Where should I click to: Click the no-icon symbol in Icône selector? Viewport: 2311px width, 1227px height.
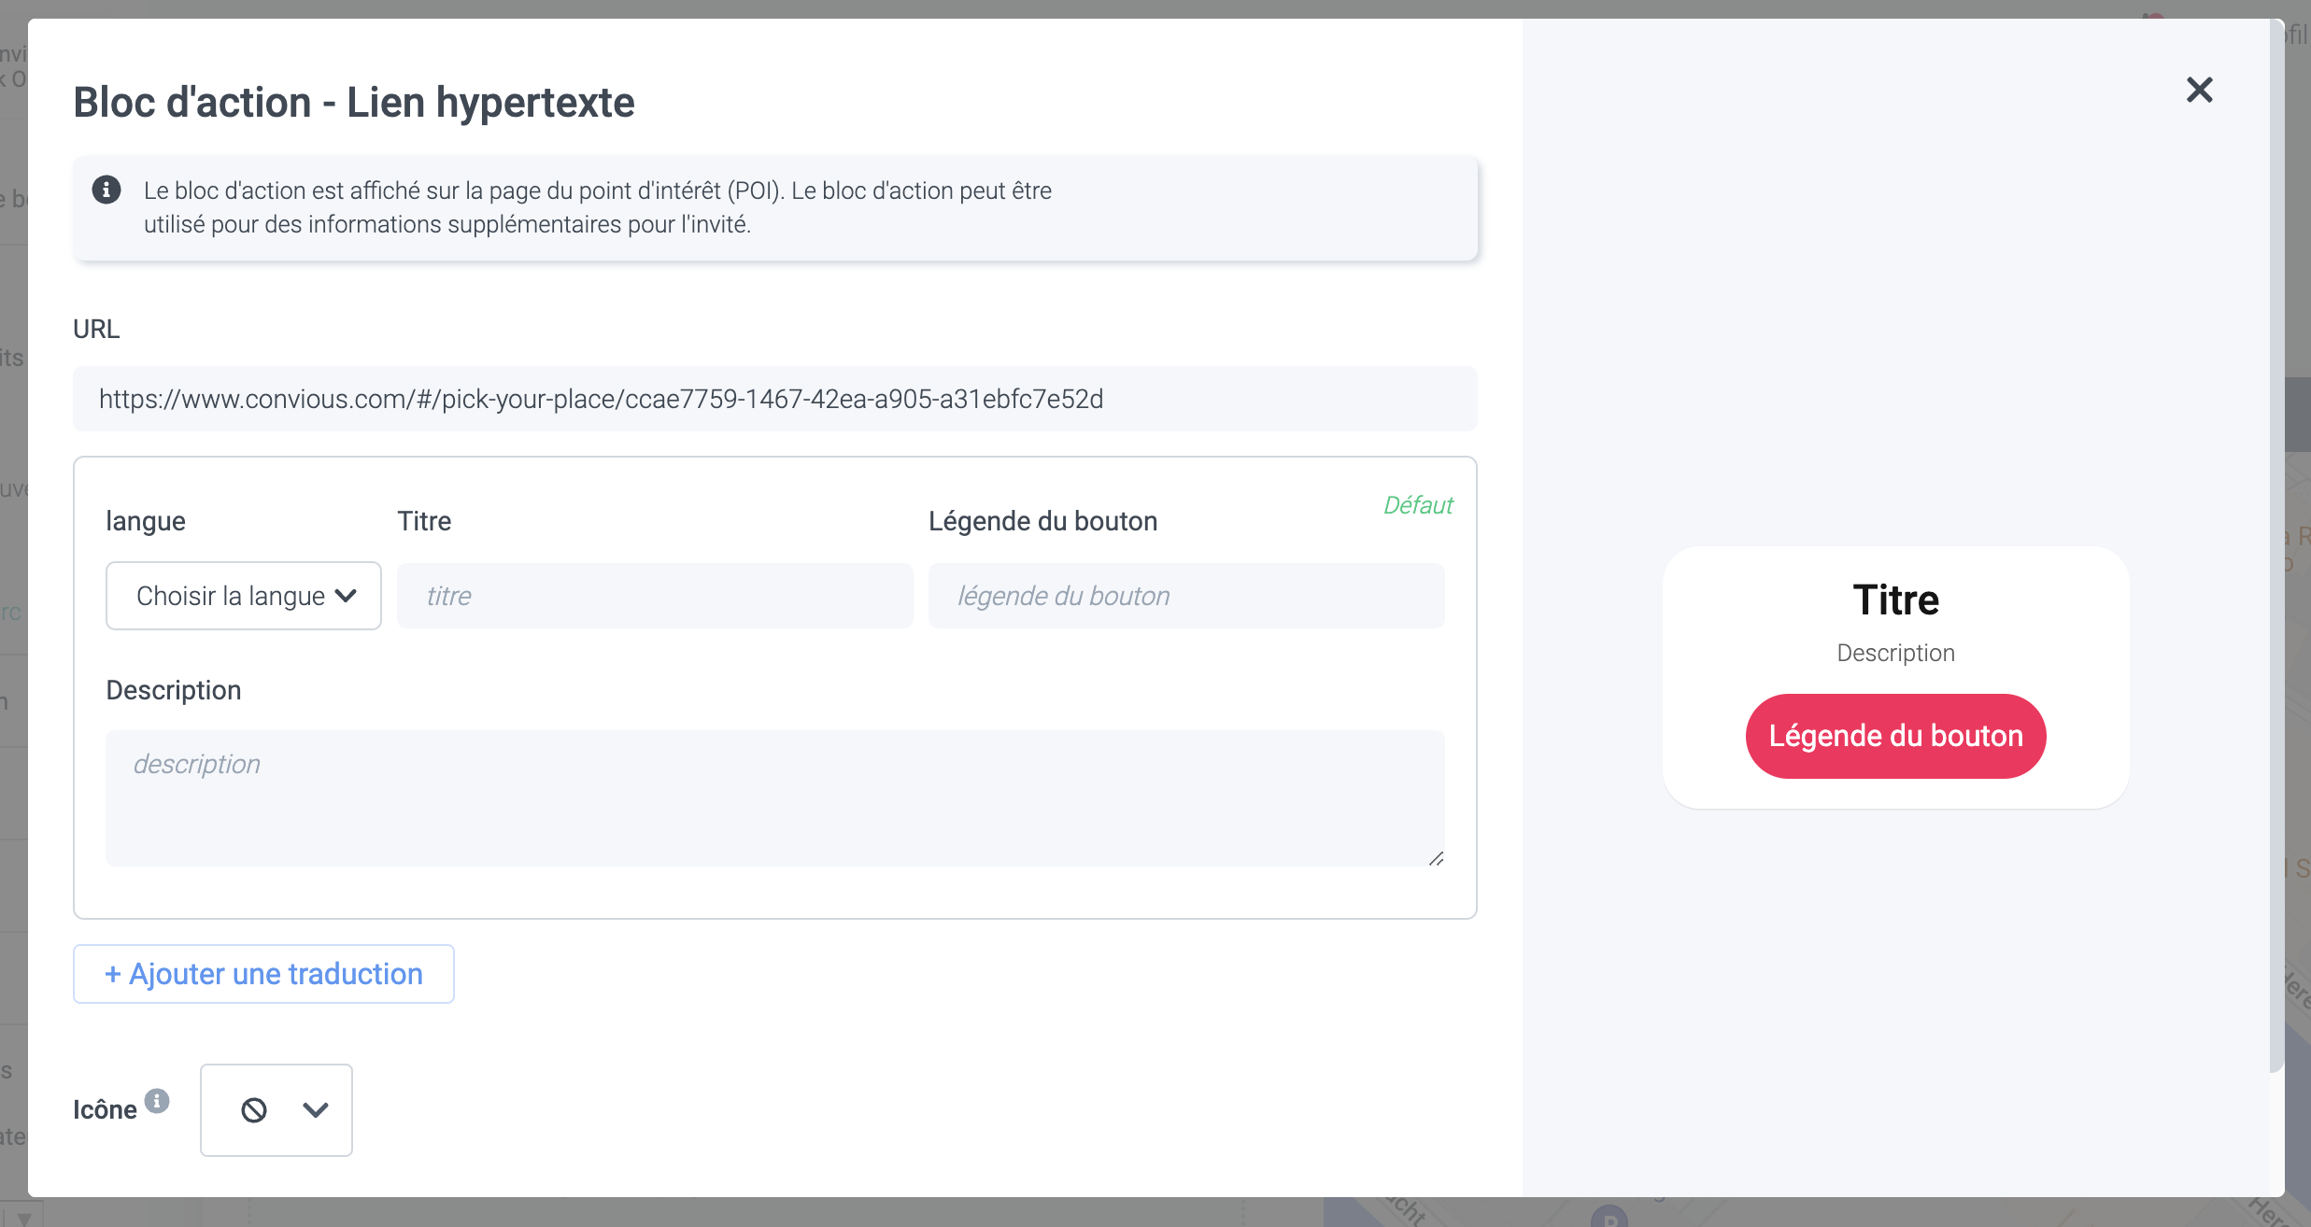click(x=254, y=1109)
